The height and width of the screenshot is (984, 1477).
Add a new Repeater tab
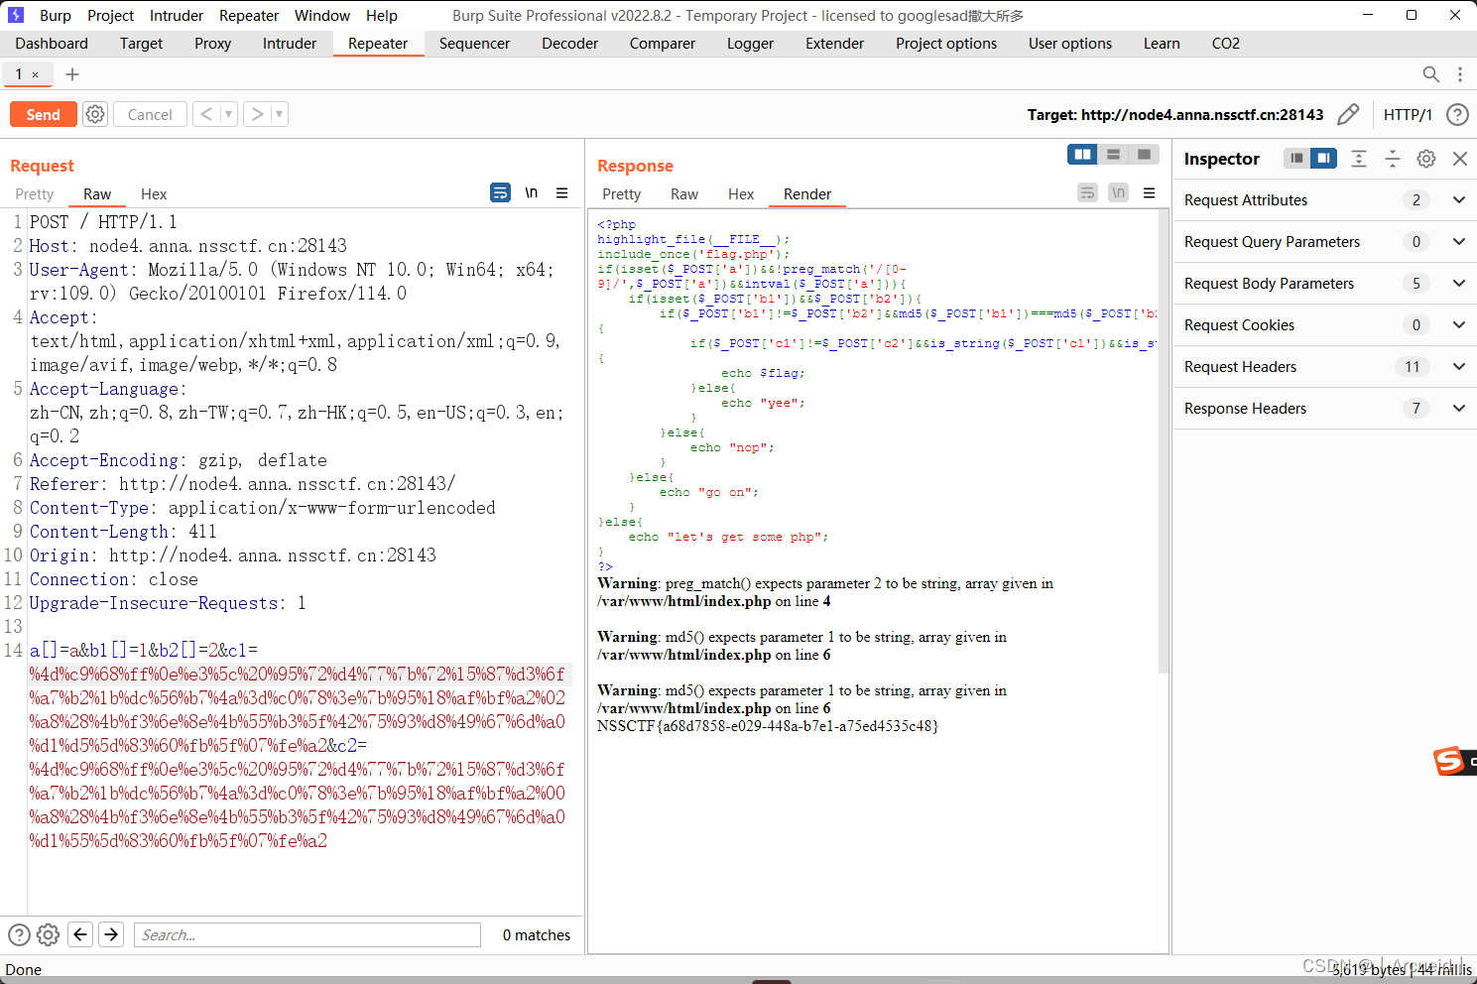click(72, 74)
